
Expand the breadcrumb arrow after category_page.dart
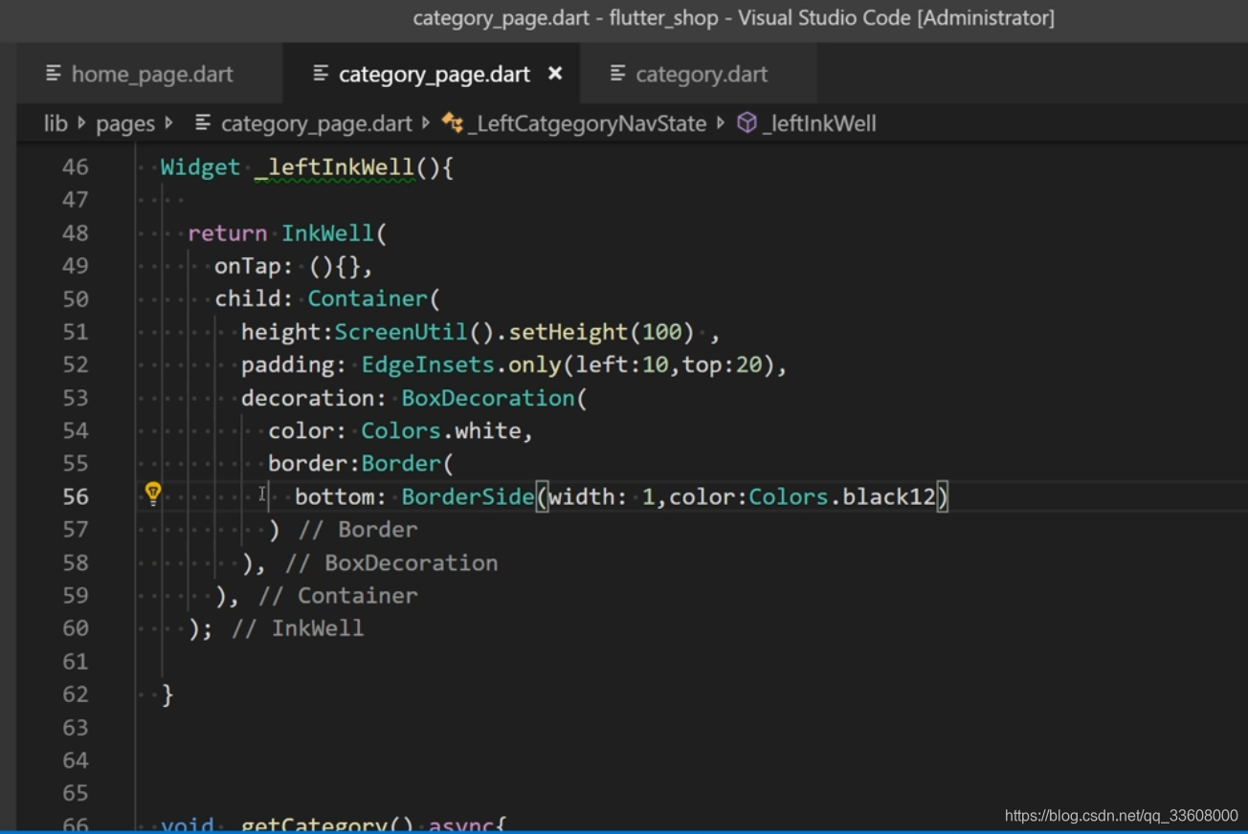(426, 123)
